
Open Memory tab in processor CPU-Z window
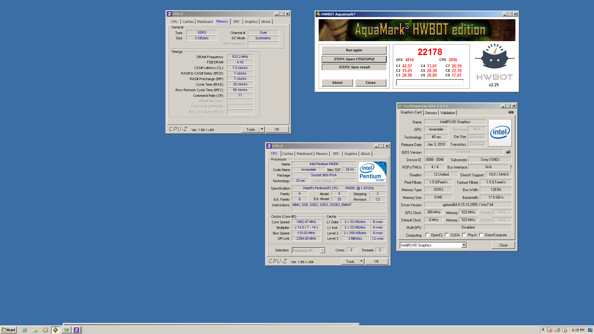click(x=322, y=154)
